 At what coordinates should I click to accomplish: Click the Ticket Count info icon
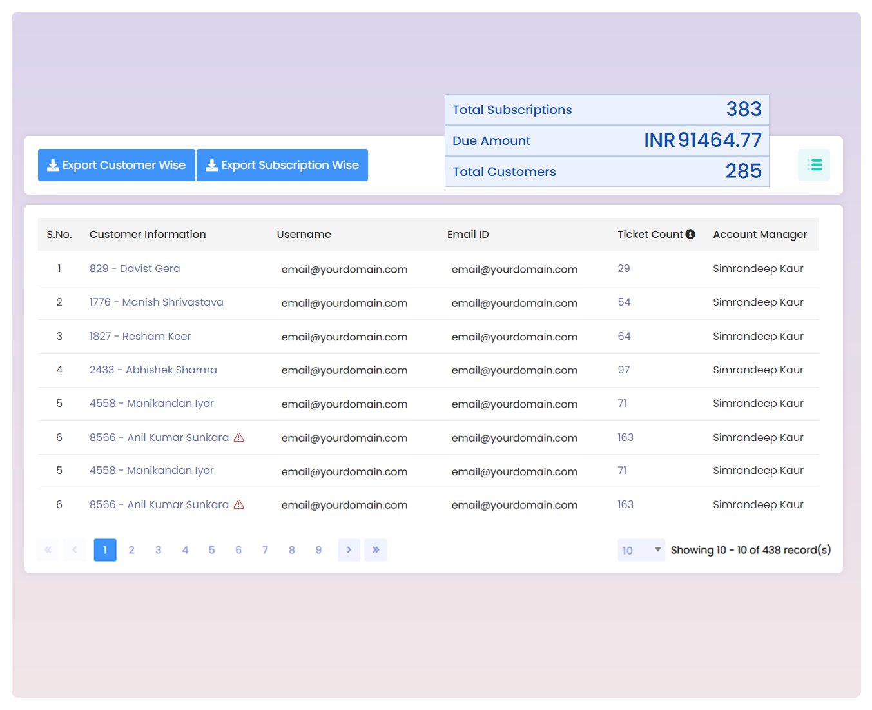[690, 234]
